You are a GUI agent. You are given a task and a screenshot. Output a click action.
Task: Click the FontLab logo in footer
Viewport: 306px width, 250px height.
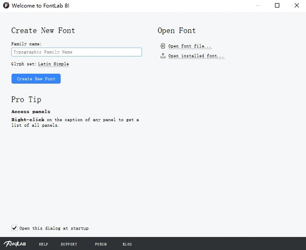15,244
